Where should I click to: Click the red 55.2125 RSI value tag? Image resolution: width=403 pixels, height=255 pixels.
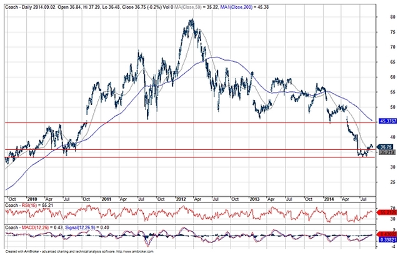[388, 212]
